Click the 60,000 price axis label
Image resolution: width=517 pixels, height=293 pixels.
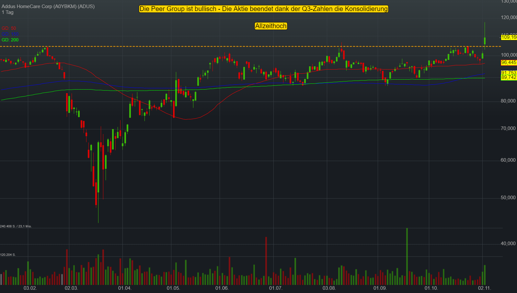tap(508, 160)
